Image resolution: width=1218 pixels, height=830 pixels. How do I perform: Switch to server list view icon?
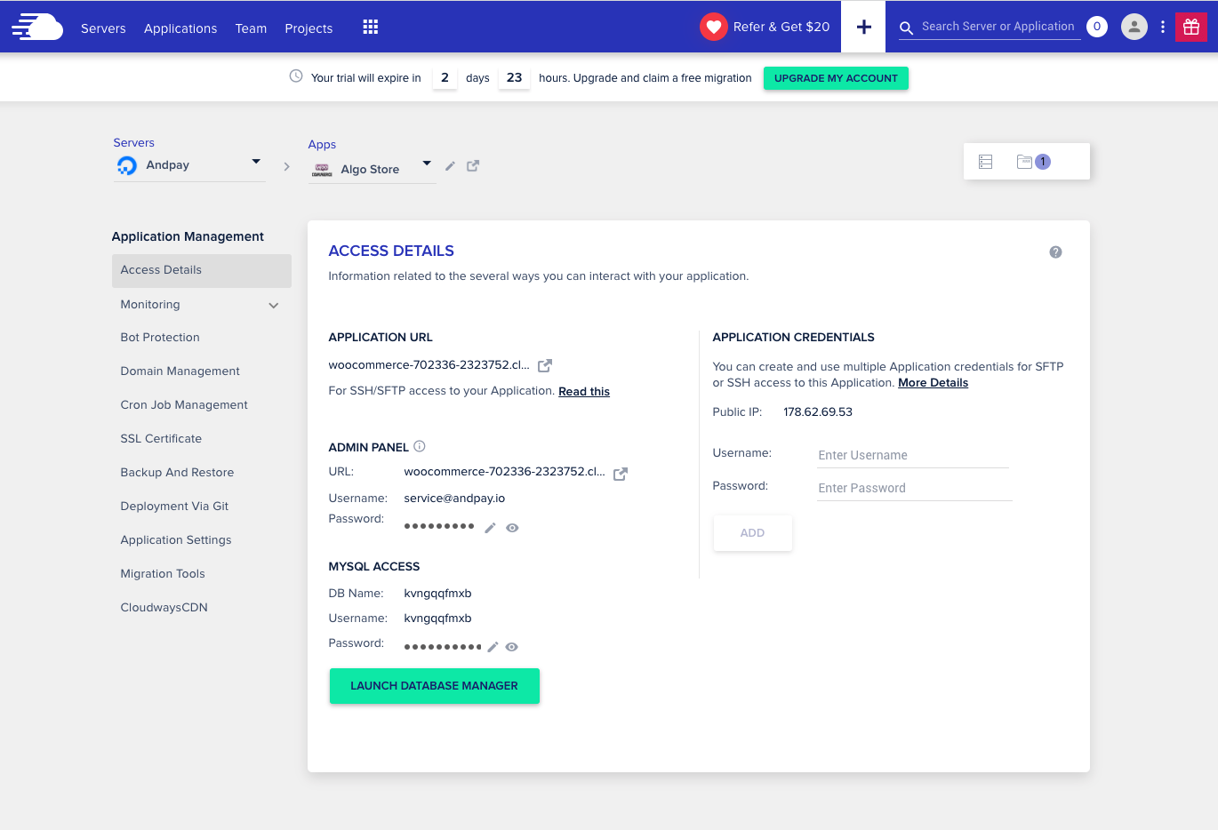tap(985, 162)
